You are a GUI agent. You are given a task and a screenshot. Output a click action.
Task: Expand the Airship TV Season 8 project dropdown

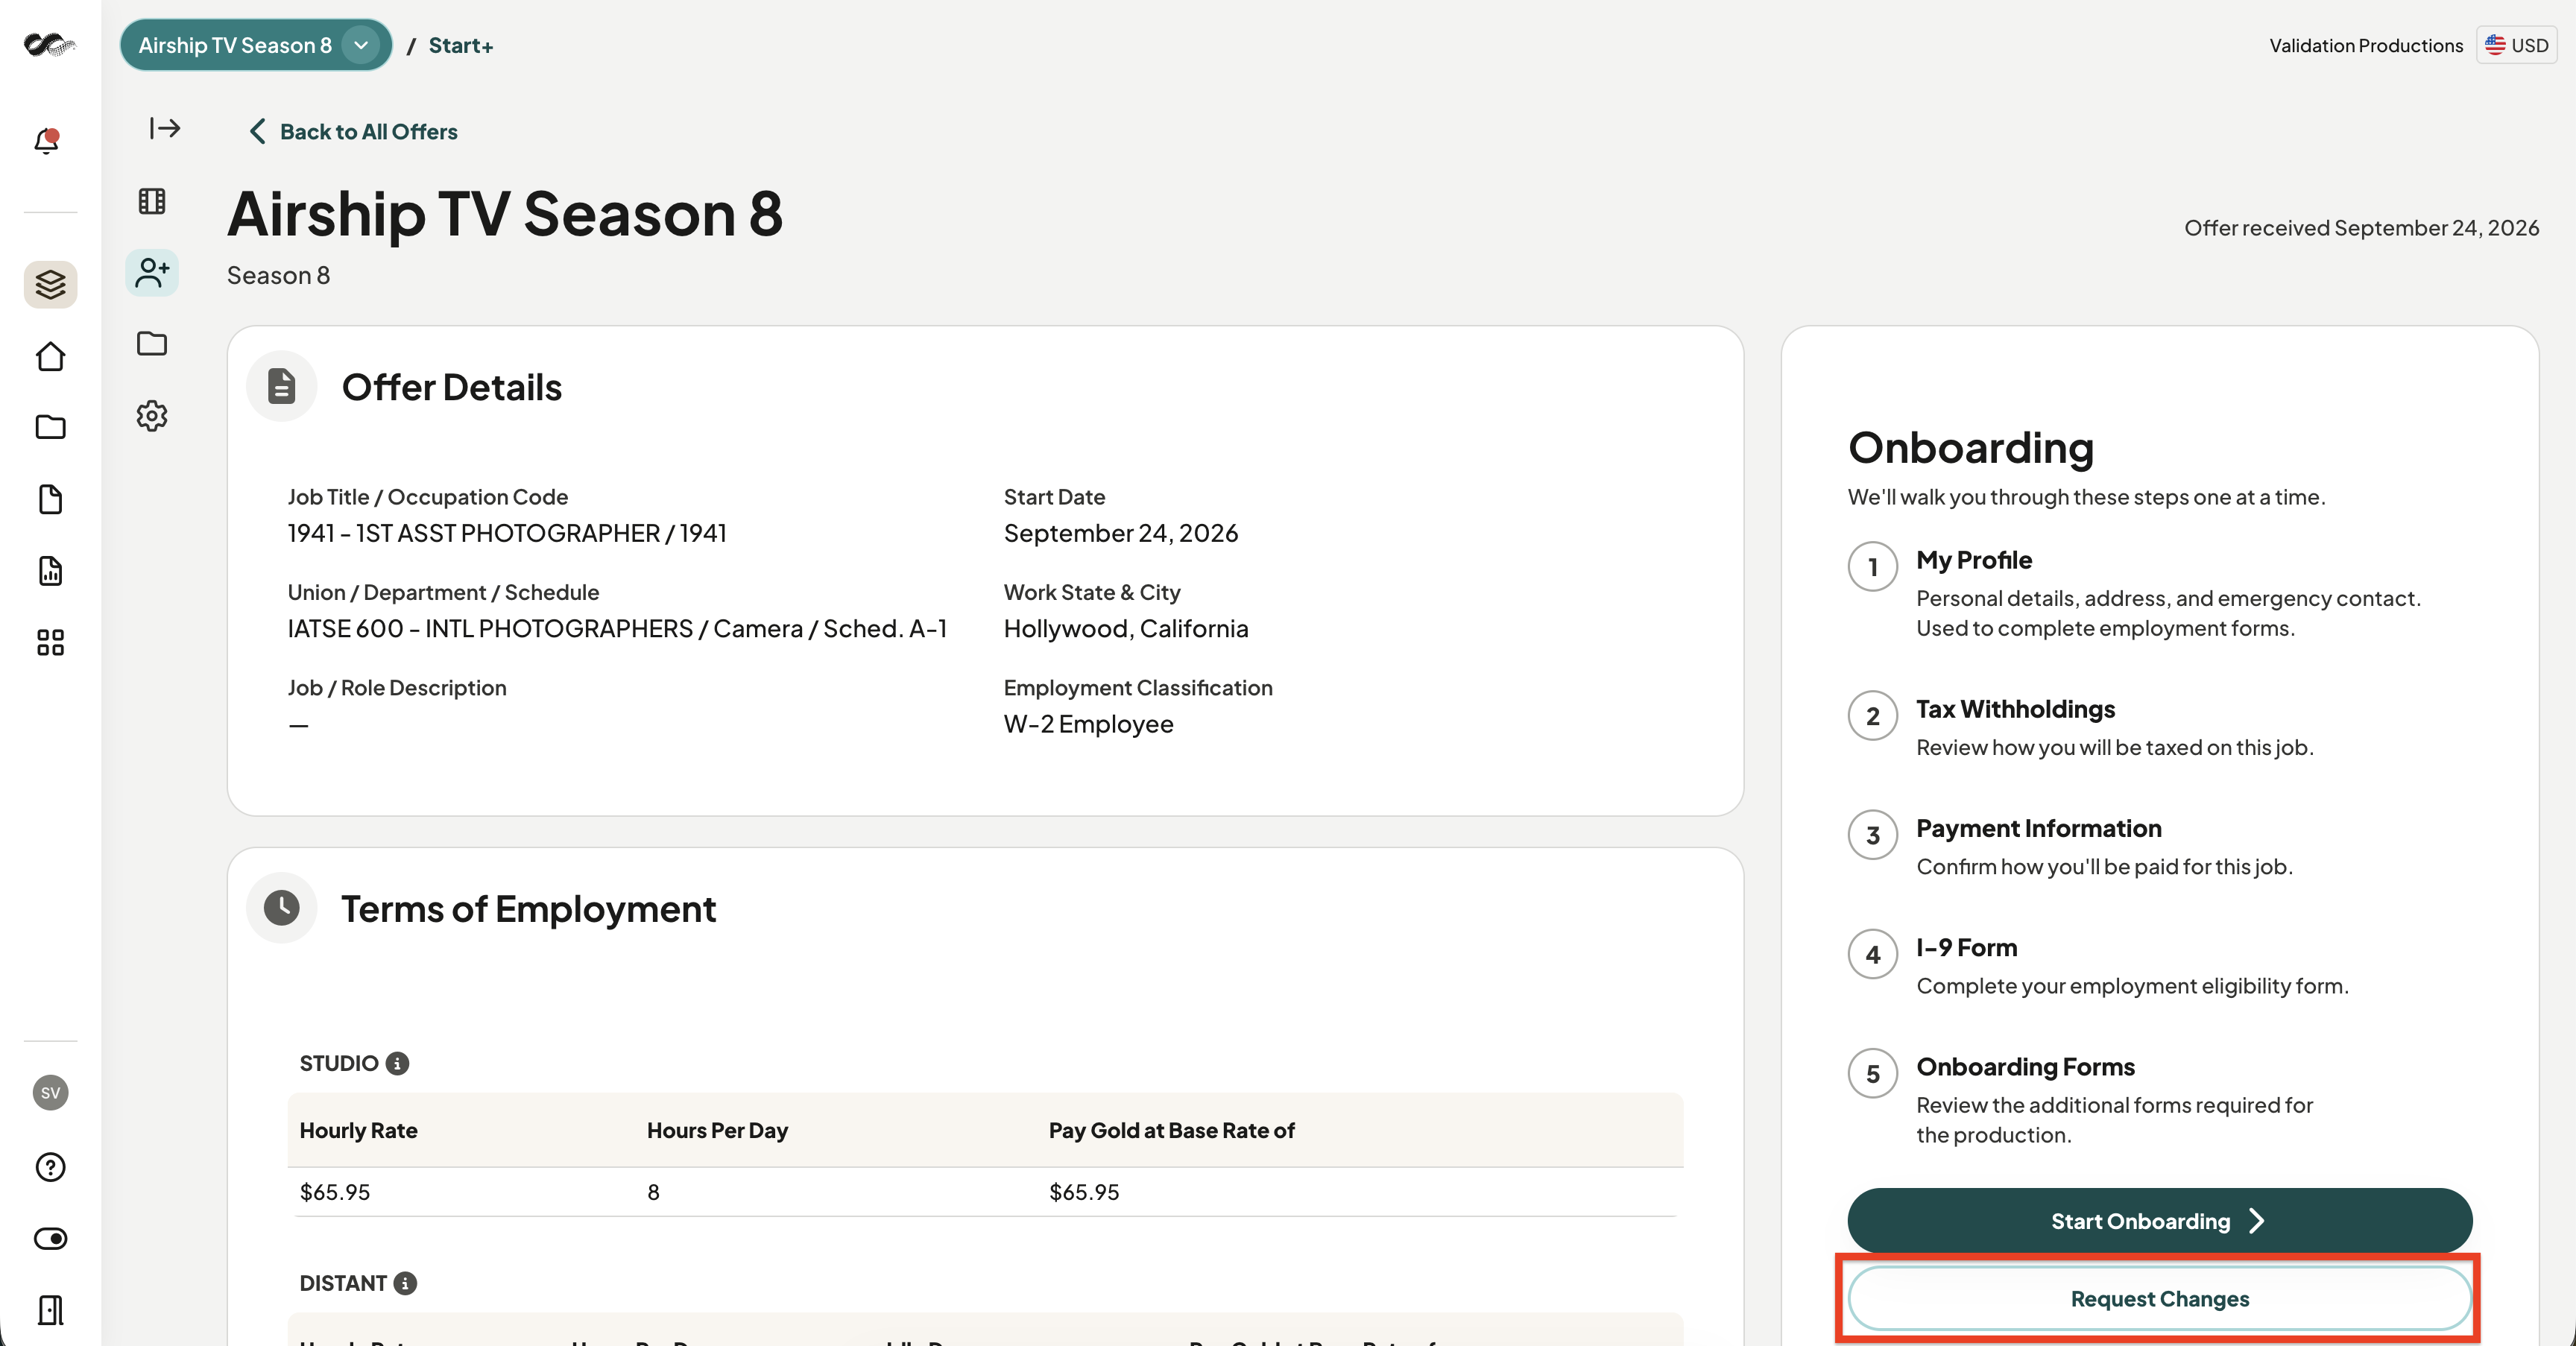256,45
